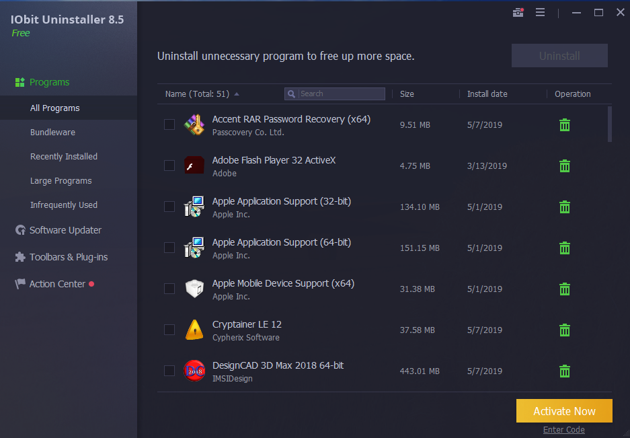Image resolution: width=630 pixels, height=438 pixels.
Task: Check the box for Accent RAR Password Recovery
Action: tap(169, 124)
